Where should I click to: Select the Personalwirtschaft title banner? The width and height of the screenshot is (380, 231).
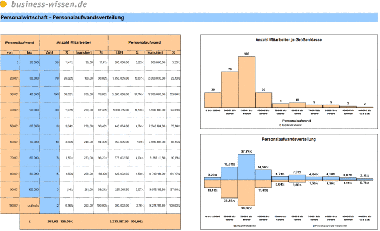(x=189, y=17)
